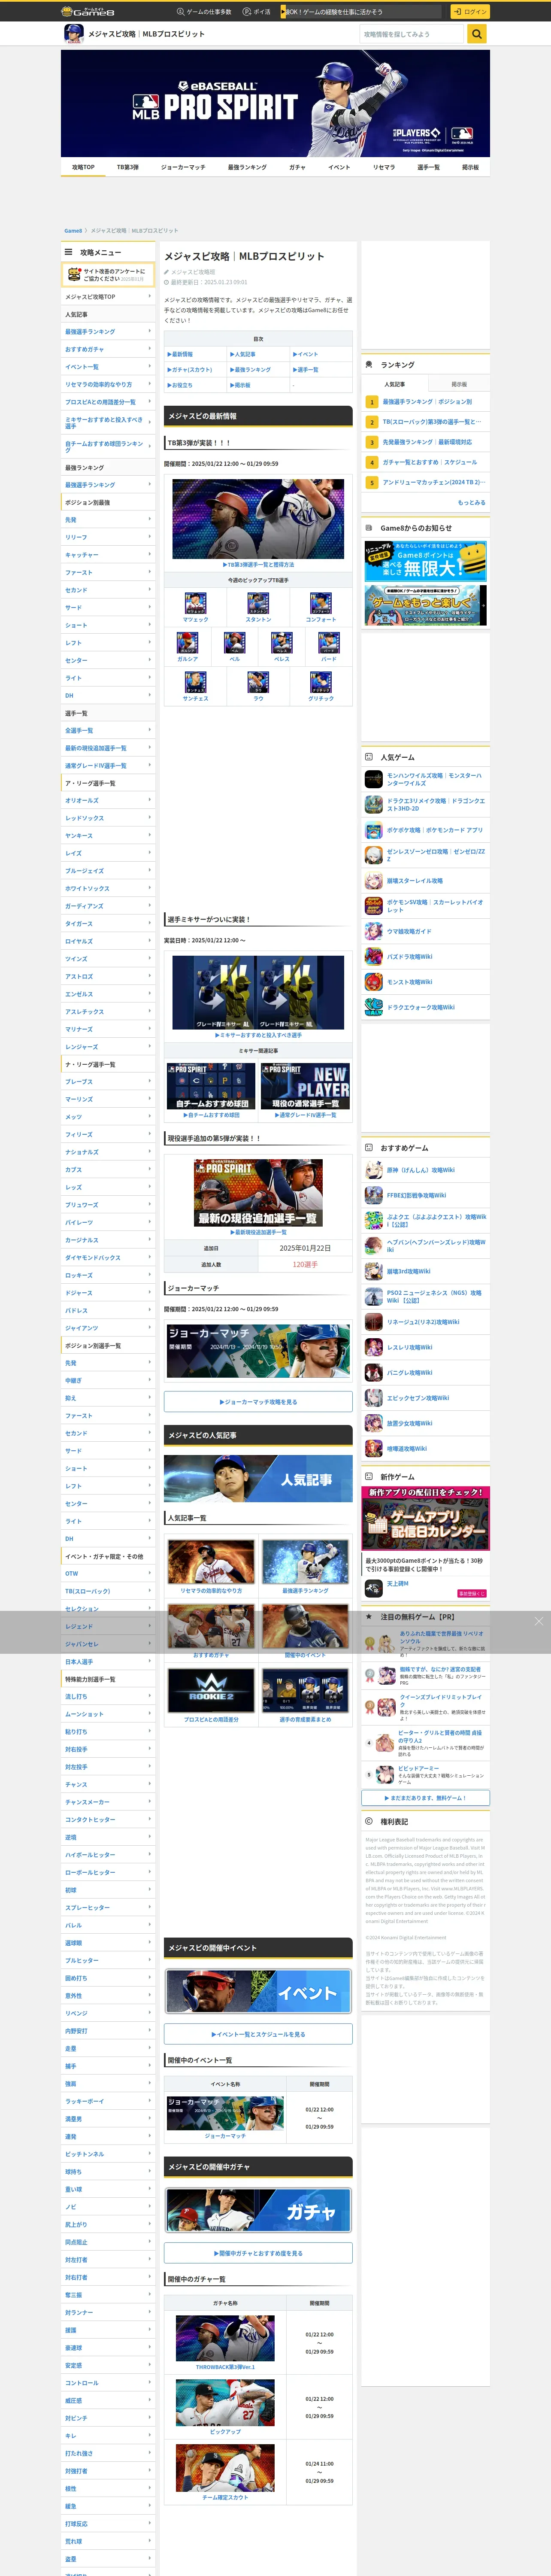
Task: Select the バード player icon
Action: tap(329, 643)
